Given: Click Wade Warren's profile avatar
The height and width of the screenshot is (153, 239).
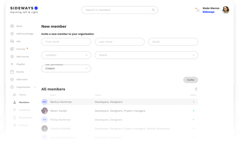Looking at the screenshot, I should click(x=225, y=10).
